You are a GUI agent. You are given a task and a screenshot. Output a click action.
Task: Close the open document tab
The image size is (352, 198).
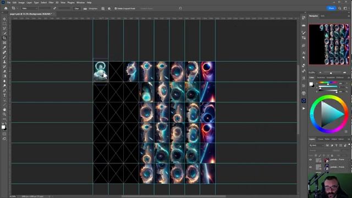click(54, 14)
